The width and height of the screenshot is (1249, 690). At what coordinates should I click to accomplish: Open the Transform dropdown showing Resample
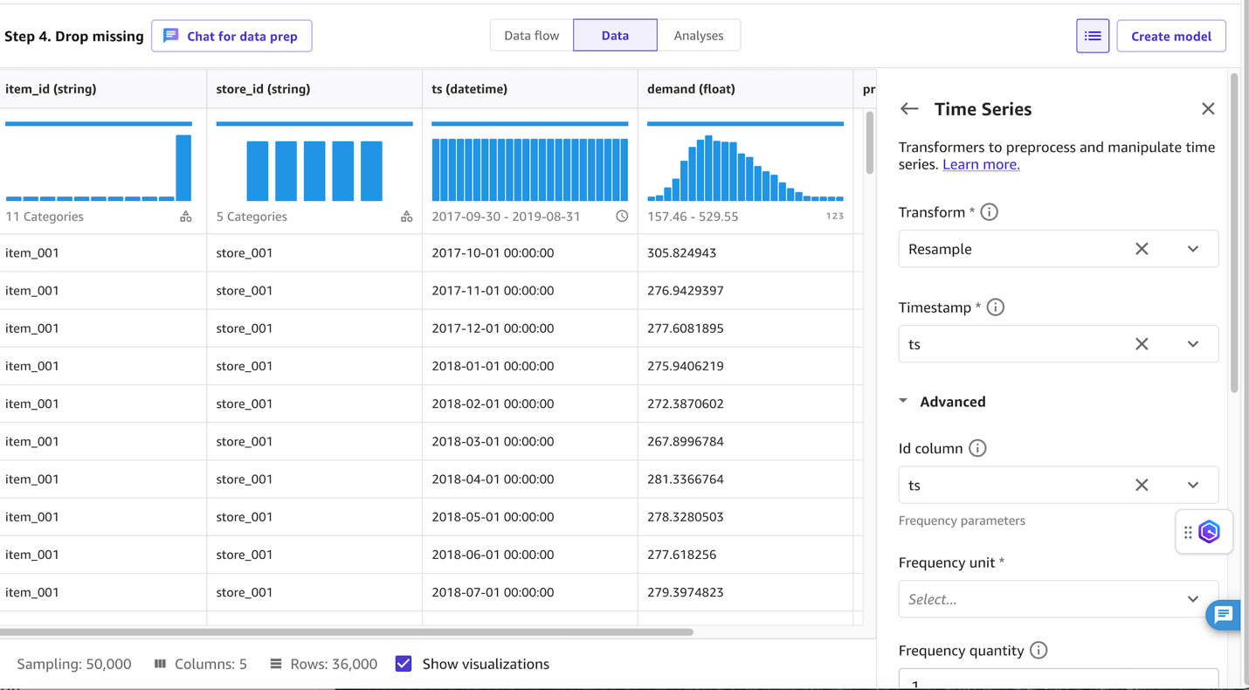(1193, 249)
